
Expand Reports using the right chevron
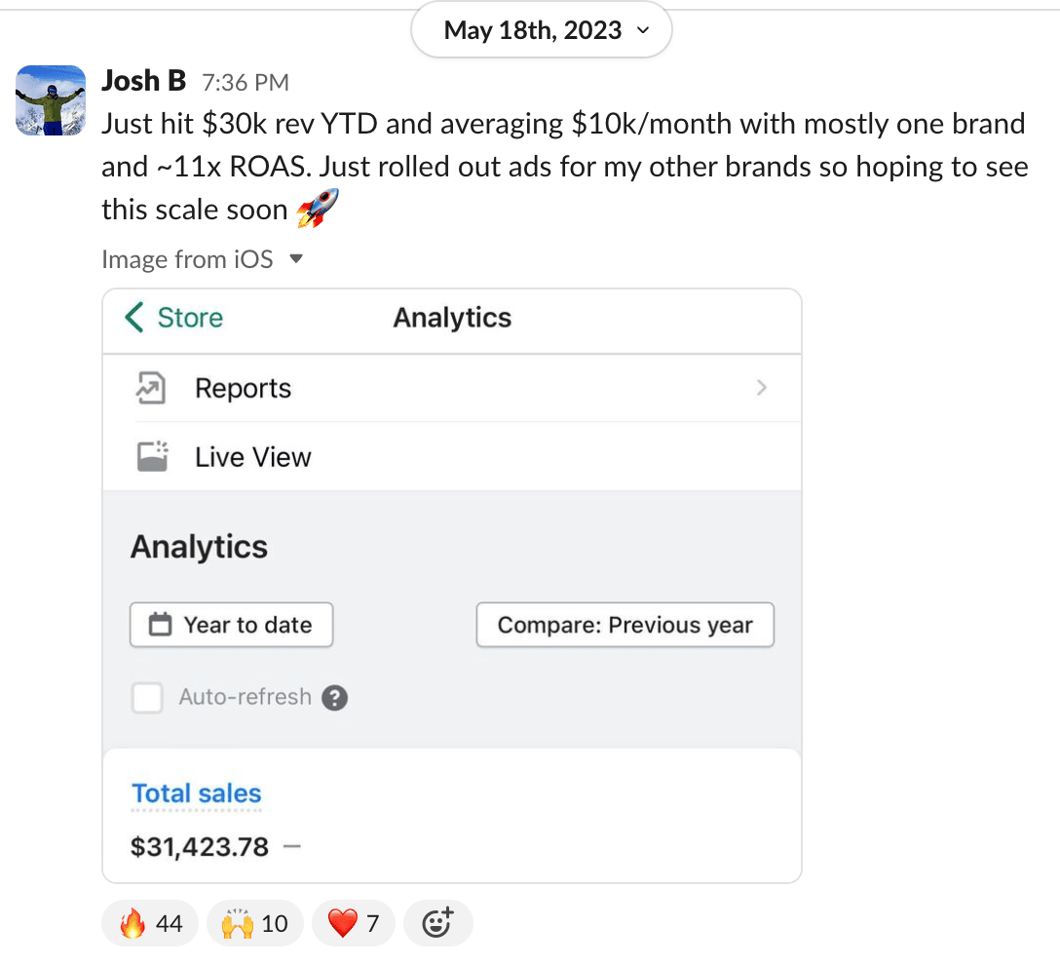[x=761, y=388]
